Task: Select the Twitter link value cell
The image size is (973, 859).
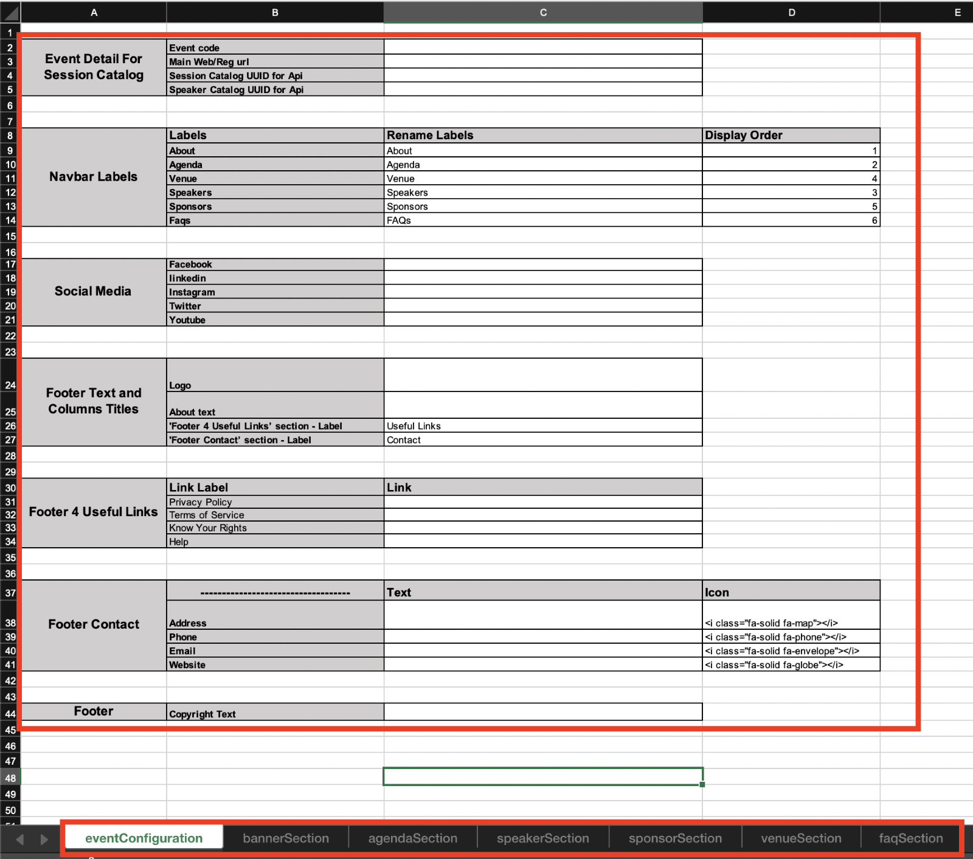Action: [x=543, y=306]
